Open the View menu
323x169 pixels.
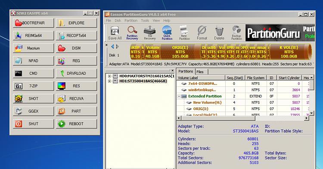(156, 21)
